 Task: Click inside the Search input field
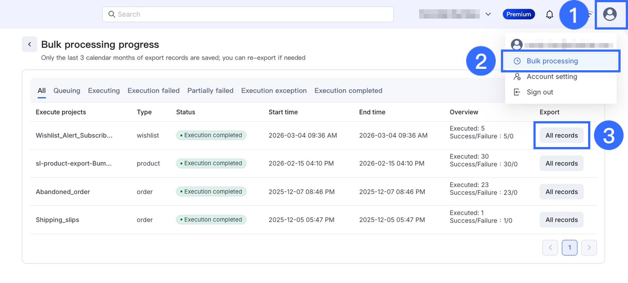tap(251, 14)
